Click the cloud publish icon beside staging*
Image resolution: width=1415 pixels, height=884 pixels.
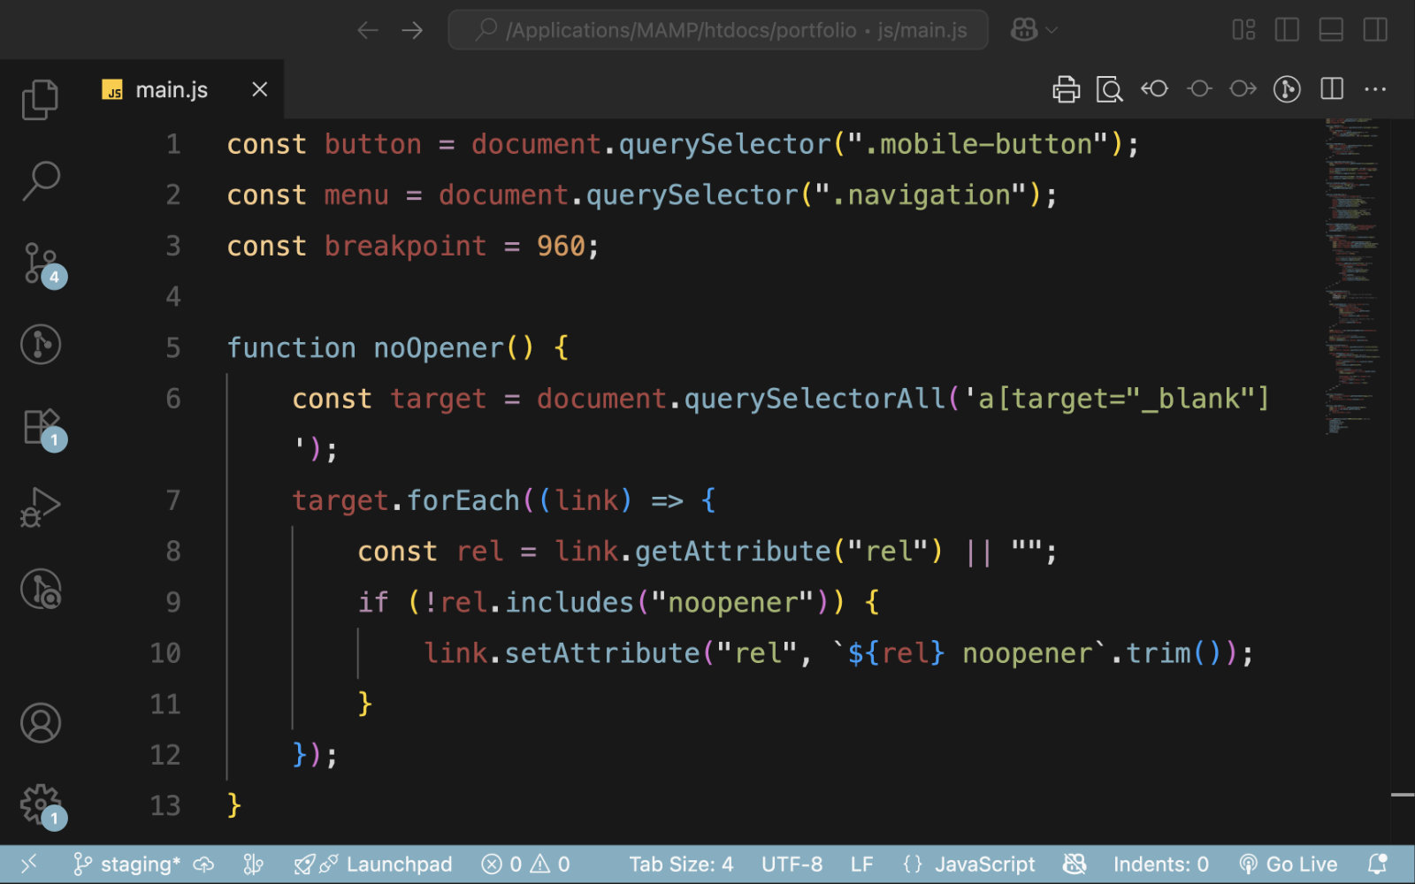[x=204, y=864]
